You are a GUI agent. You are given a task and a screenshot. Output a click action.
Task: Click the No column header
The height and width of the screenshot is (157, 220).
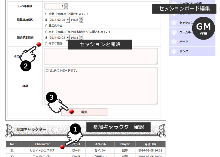point(12,144)
